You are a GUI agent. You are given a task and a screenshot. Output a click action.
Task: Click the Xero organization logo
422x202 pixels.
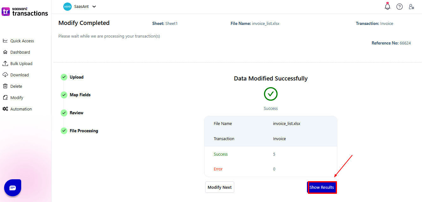[x=67, y=7]
